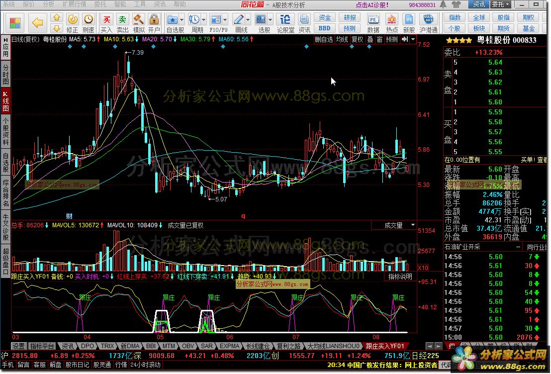
Task: Select the 长线建仓 indicator tab
Action: coord(258,346)
